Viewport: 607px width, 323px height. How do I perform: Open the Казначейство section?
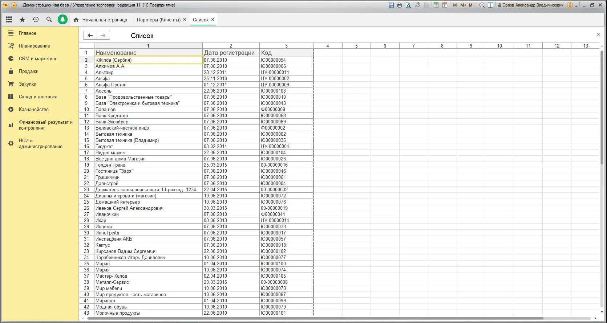34,109
